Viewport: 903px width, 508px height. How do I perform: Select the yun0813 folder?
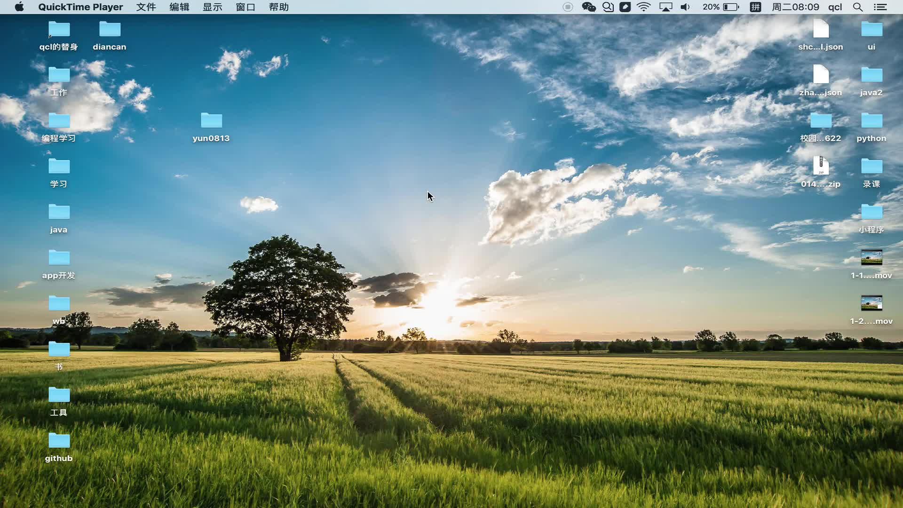pos(211,121)
